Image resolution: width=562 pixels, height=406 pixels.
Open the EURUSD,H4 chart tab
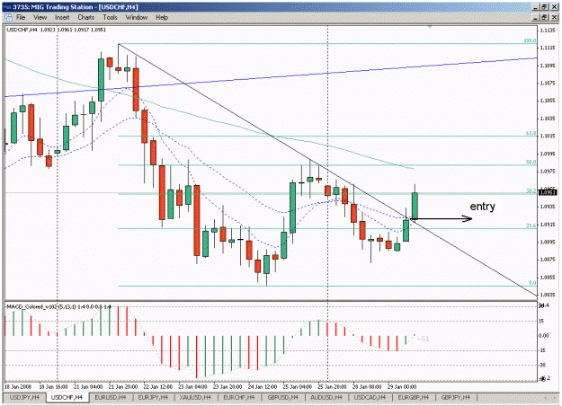110,397
